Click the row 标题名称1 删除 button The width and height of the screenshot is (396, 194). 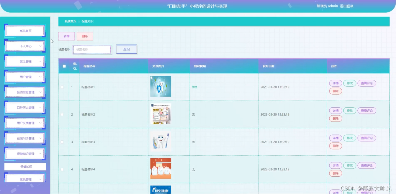(x=336, y=91)
